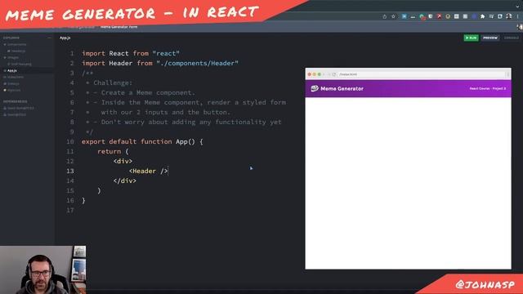Click the react-dom dependency entry
This screenshot has height=294, width=523.
coord(19,108)
